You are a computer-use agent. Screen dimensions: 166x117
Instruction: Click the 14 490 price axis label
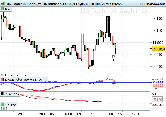tap(157, 54)
